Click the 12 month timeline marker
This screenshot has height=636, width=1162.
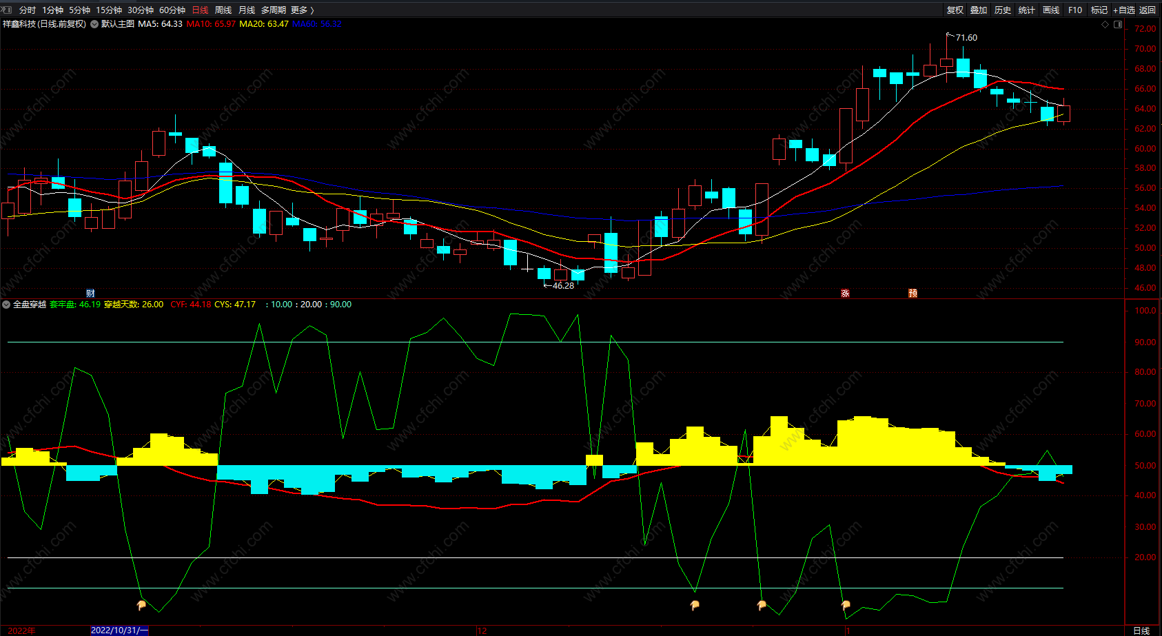482,630
